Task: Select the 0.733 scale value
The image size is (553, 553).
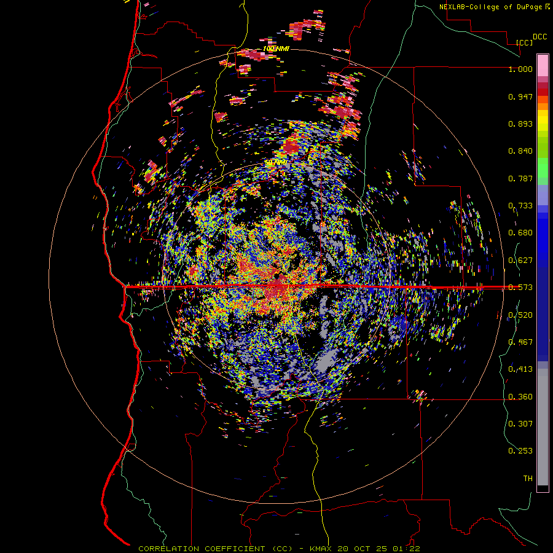Action: click(520, 206)
